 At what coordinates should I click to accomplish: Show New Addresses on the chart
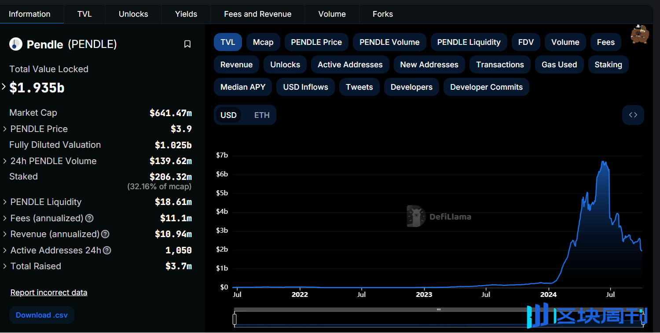tap(429, 65)
